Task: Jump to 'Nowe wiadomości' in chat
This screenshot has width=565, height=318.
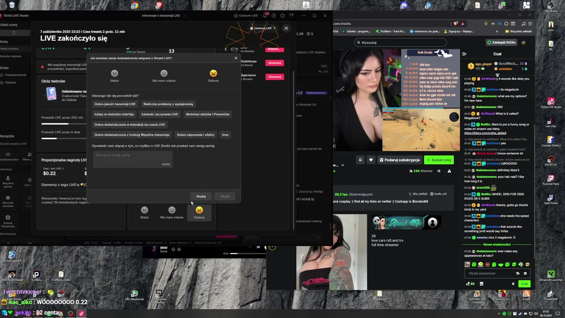Action: (497, 244)
